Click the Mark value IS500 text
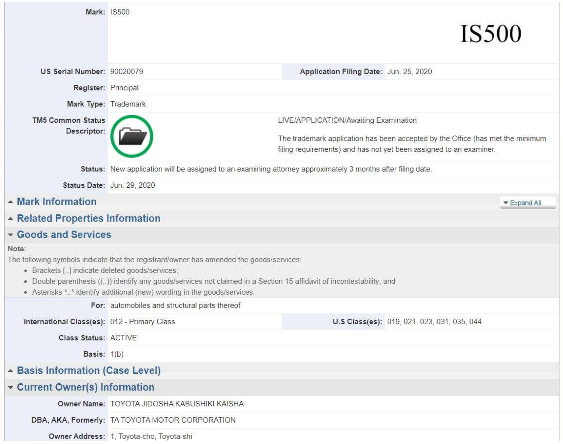 click(x=120, y=12)
